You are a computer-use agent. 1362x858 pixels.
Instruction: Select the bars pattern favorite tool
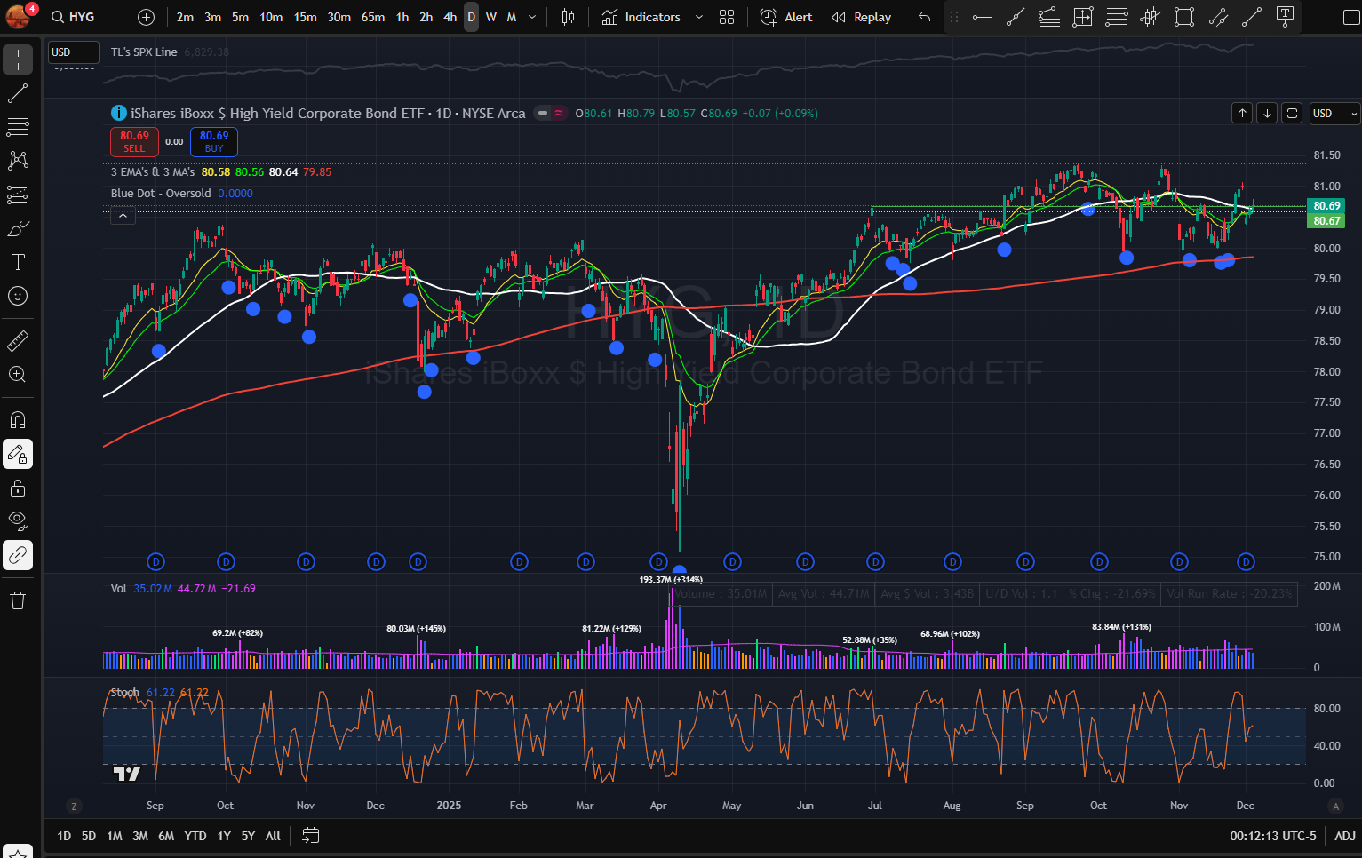tap(1151, 17)
